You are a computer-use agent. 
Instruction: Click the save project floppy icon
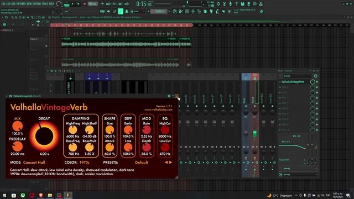pyautogui.click(x=242, y=4)
